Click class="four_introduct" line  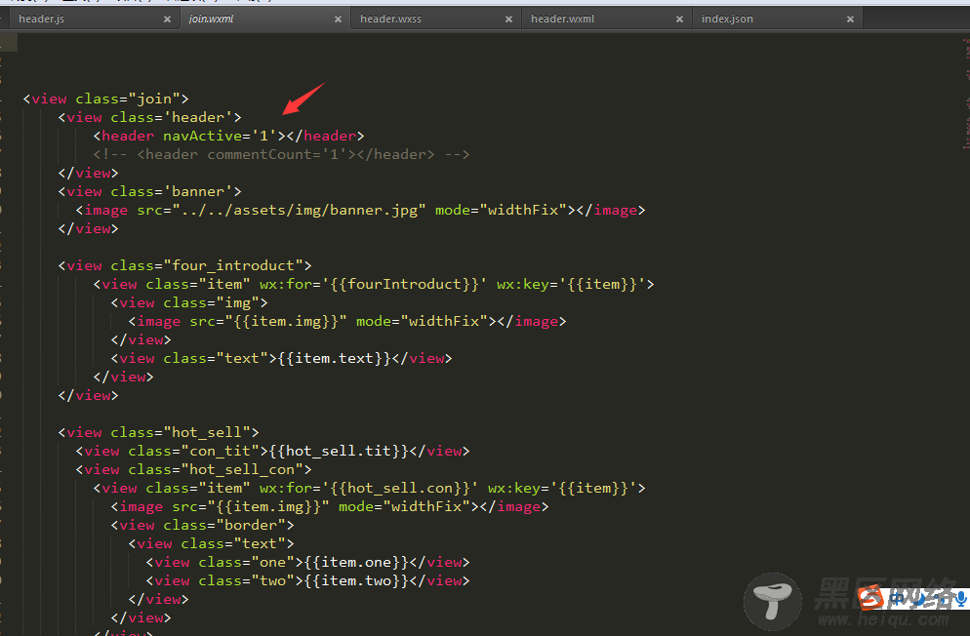tap(185, 265)
